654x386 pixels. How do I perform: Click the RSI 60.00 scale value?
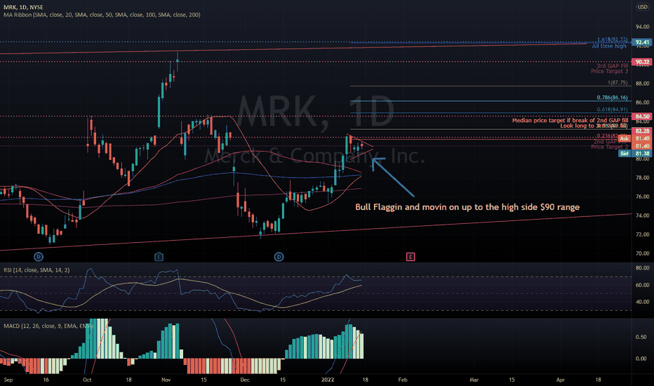coord(642,285)
